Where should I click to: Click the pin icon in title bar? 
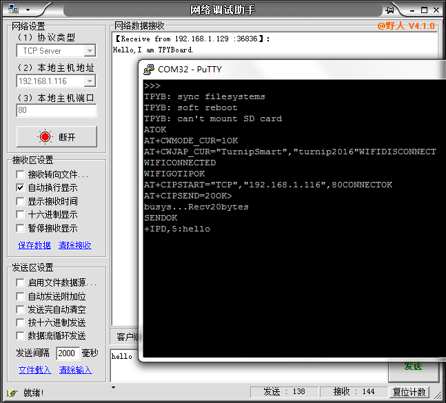click(x=390, y=10)
